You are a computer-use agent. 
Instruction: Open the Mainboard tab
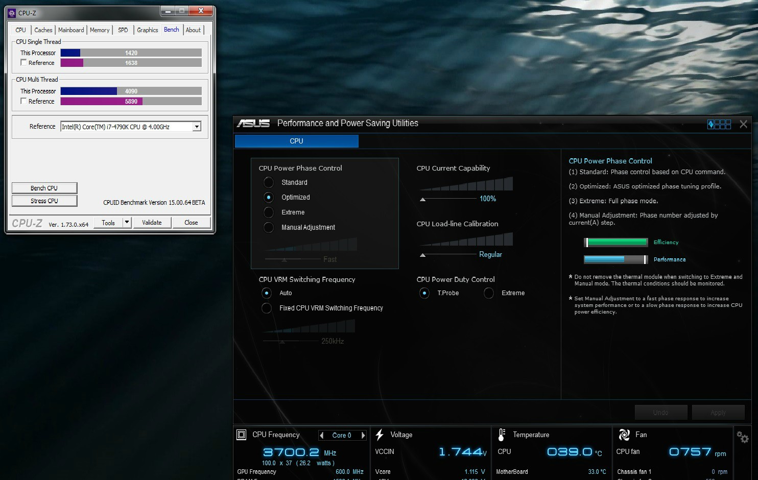coord(71,30)
